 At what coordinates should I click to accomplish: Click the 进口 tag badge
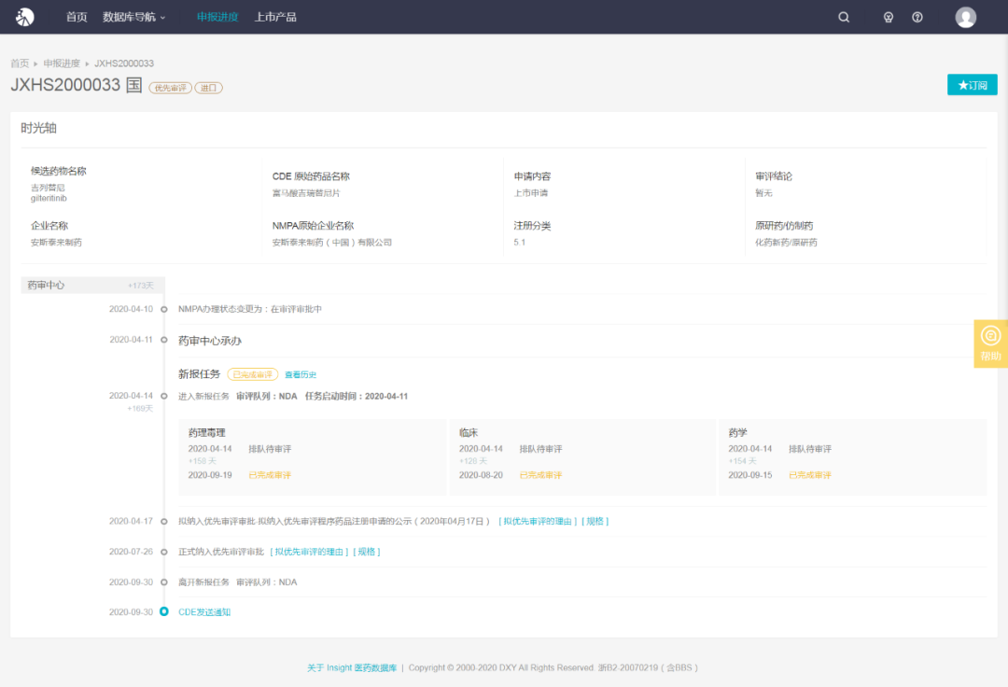tap(208, 88)
